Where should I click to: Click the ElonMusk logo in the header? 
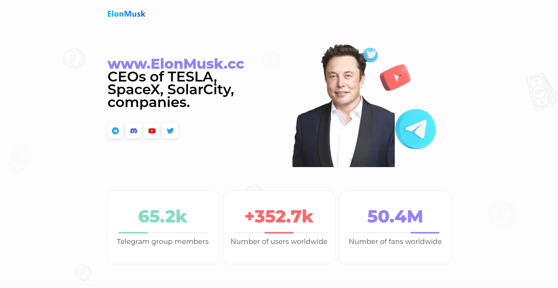tap(126, 14)
